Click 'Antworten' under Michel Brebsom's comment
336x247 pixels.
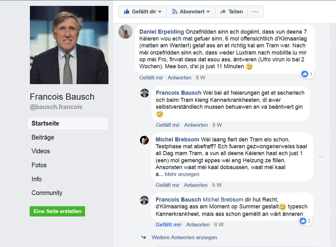[195, 185]
